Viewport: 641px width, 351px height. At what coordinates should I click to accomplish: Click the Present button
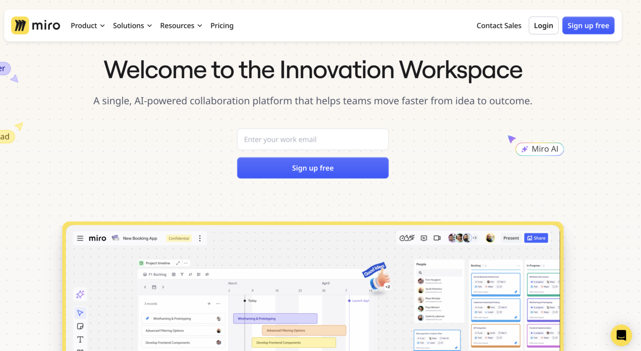point(511,238)
